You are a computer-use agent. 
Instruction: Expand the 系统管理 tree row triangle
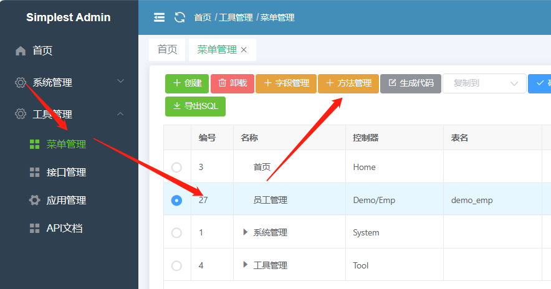[245, 232]
